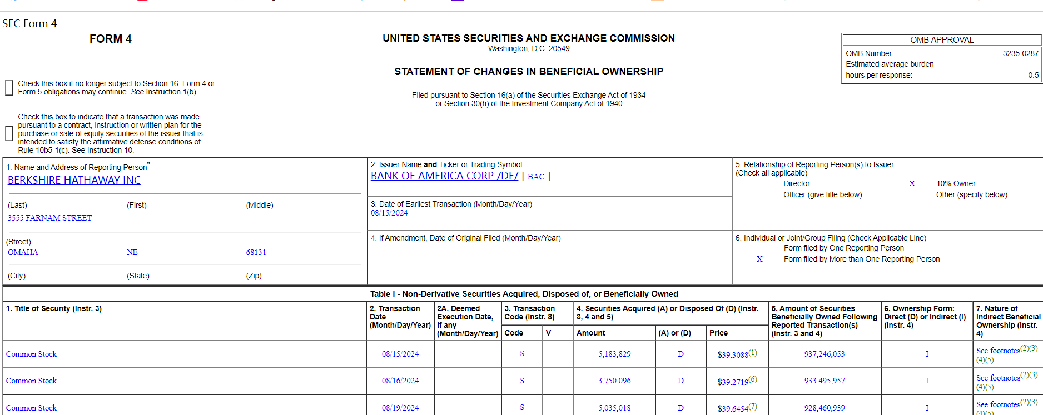1043x415 pixels.
Task: Click the owned amount 928,460,939
Action: [x=825, y=408]
